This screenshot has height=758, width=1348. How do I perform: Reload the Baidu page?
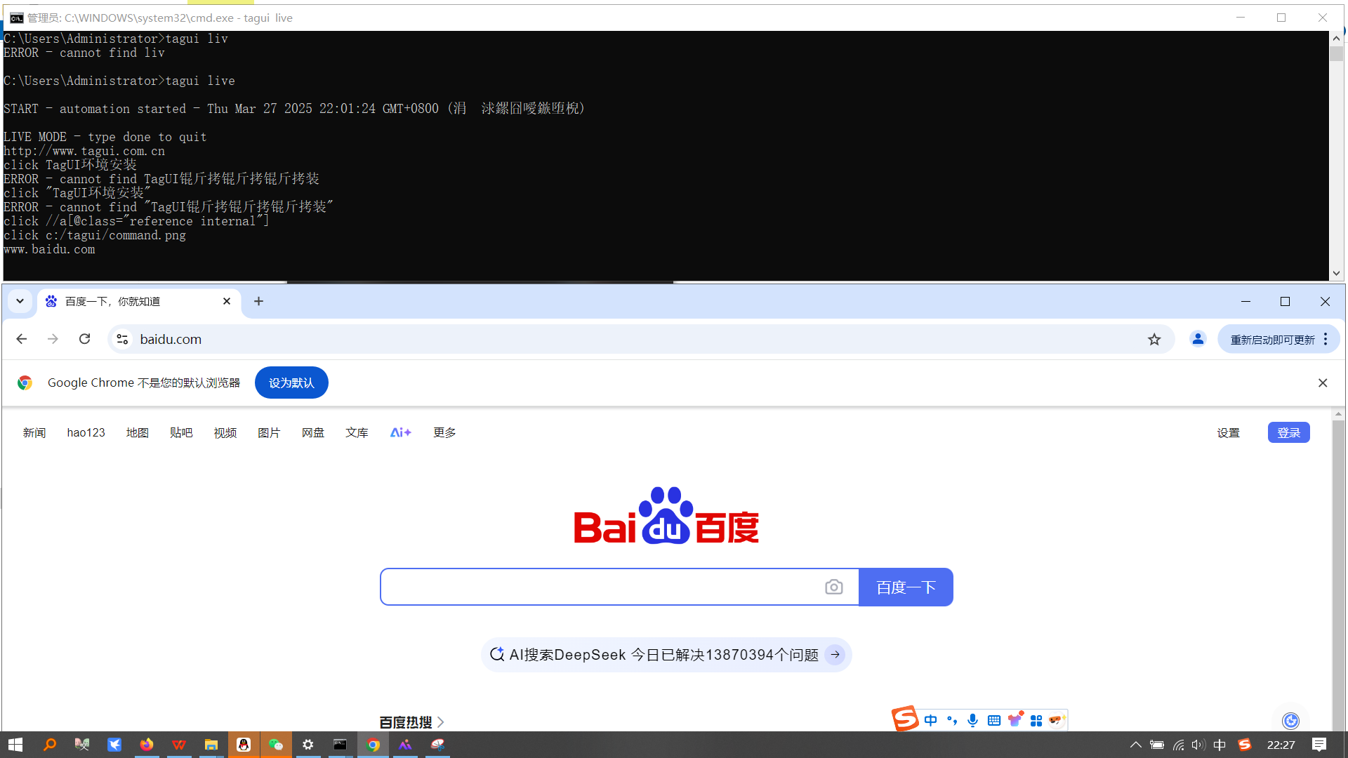84,339
